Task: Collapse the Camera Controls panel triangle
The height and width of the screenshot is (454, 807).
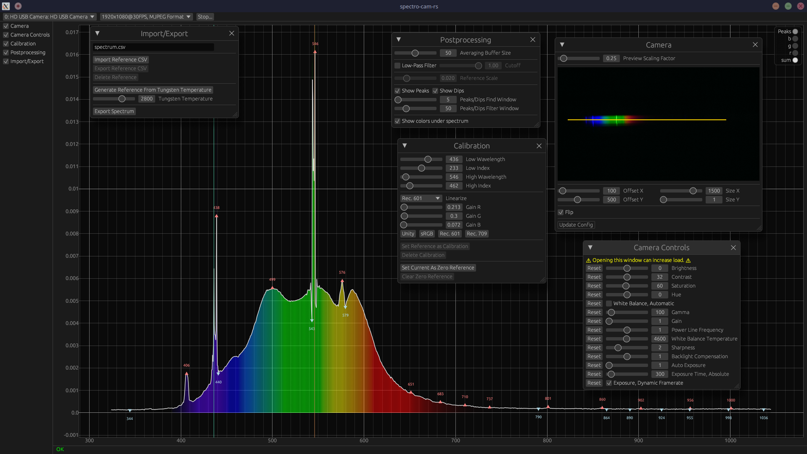Action: 590,248
